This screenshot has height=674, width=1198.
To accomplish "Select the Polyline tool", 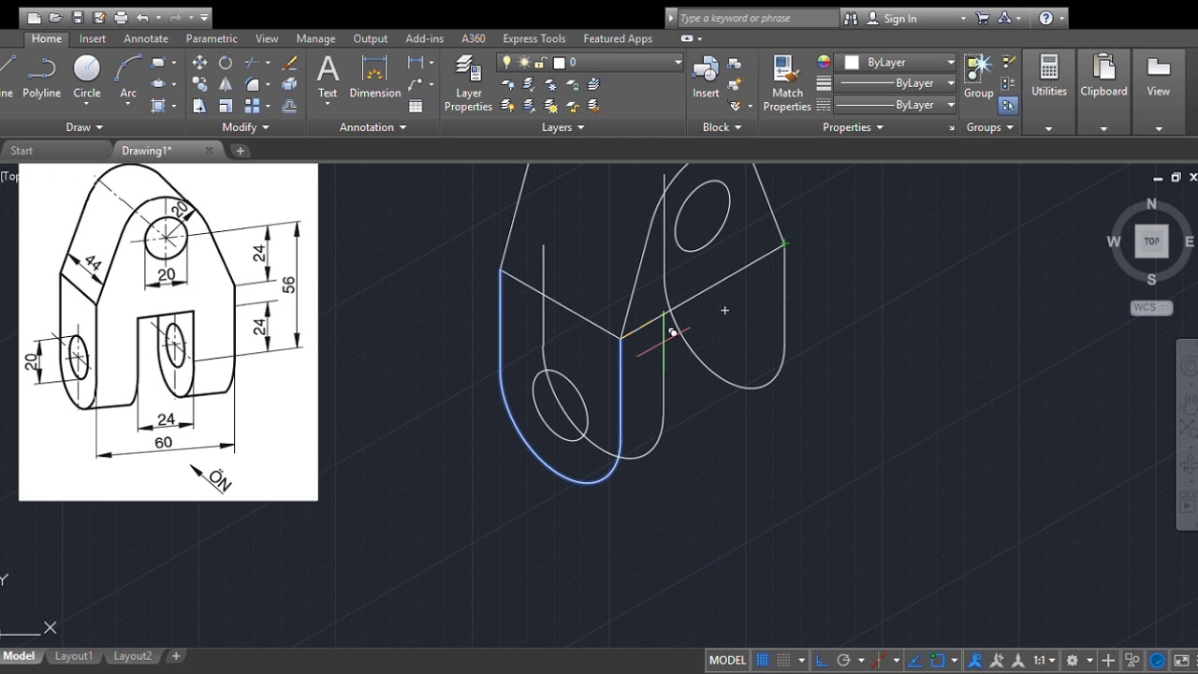I will point(41,76).
